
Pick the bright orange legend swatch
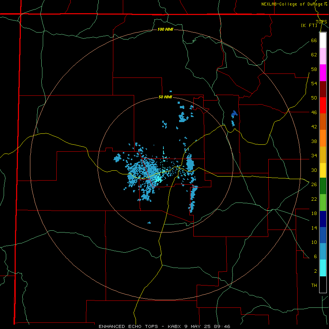(x=323, y=138)
